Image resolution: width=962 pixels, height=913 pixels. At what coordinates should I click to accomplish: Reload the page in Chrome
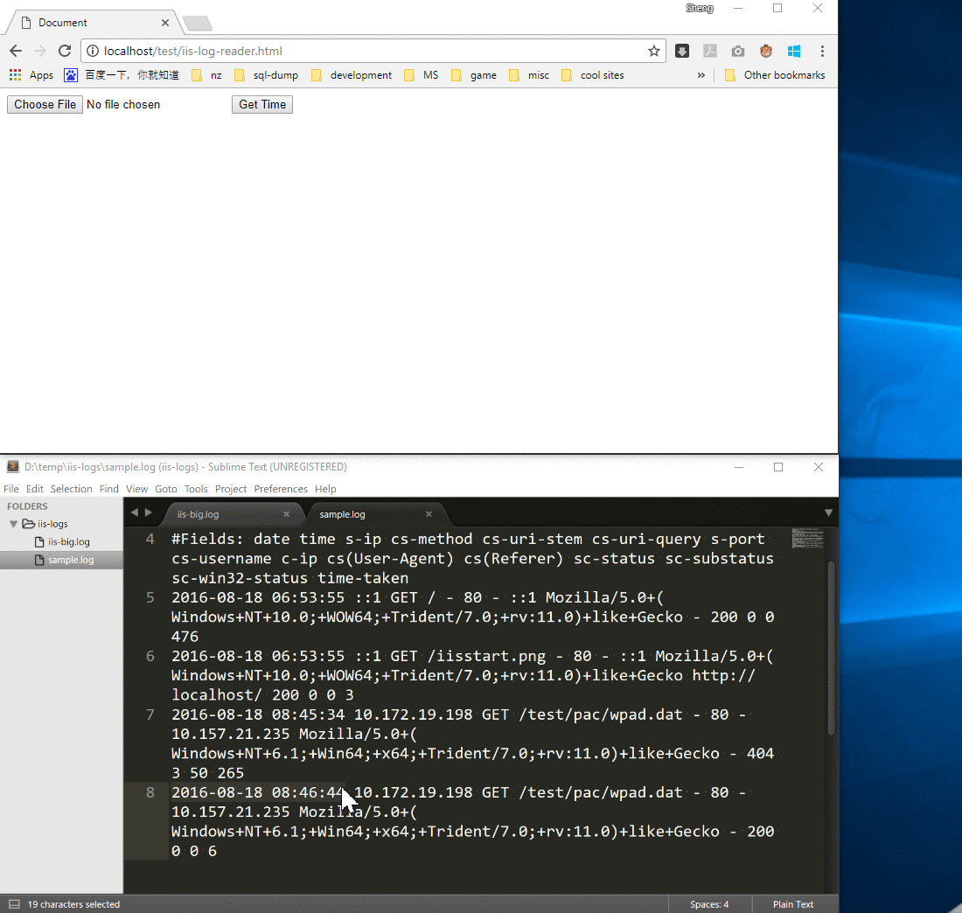pyautogui.click(x=65, y=51)
